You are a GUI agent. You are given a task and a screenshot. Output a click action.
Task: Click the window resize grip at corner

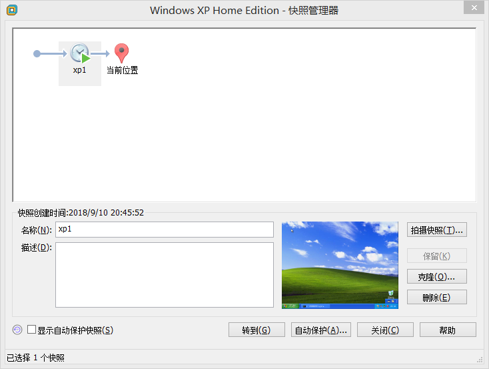point(480,360)
